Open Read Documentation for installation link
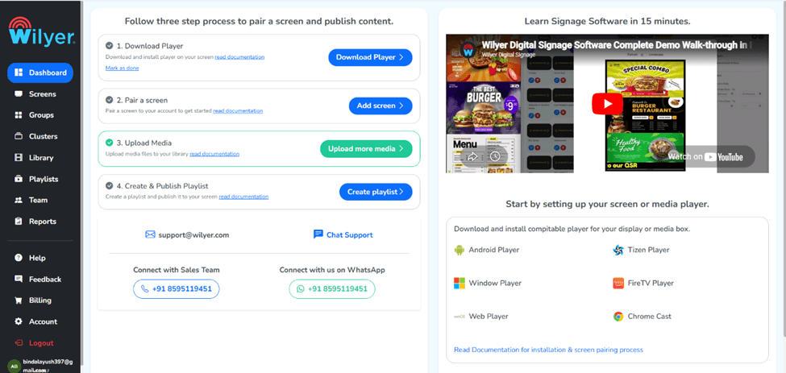The height and width of the screenshot is (373, 786). pos(548,350)
